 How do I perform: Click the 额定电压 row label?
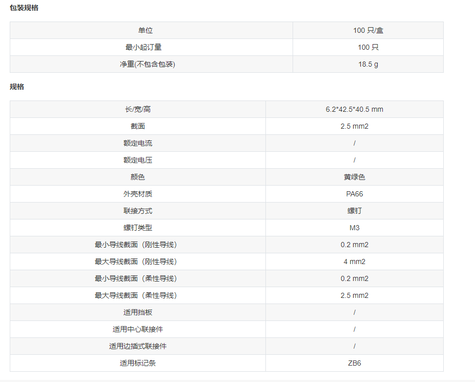coord(138,160)
